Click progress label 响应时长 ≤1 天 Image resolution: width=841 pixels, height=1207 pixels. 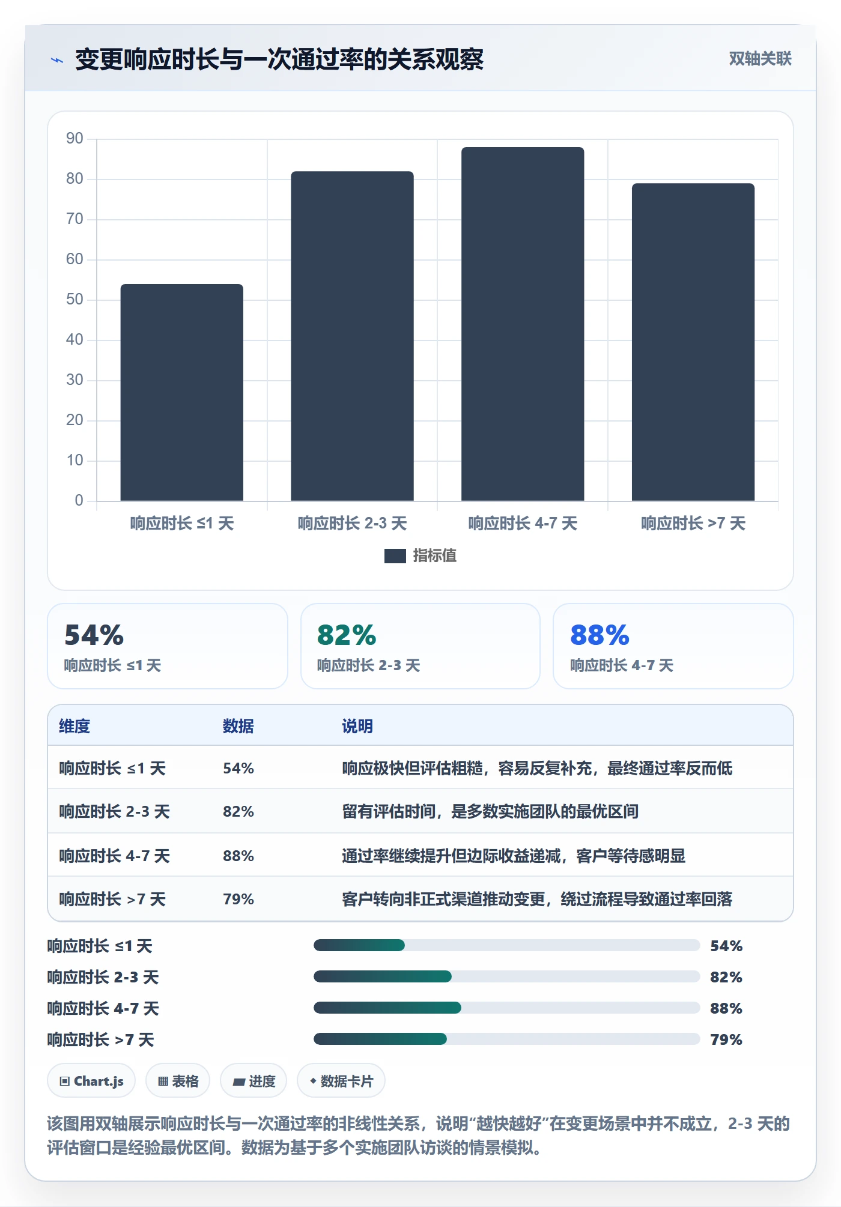100,946
